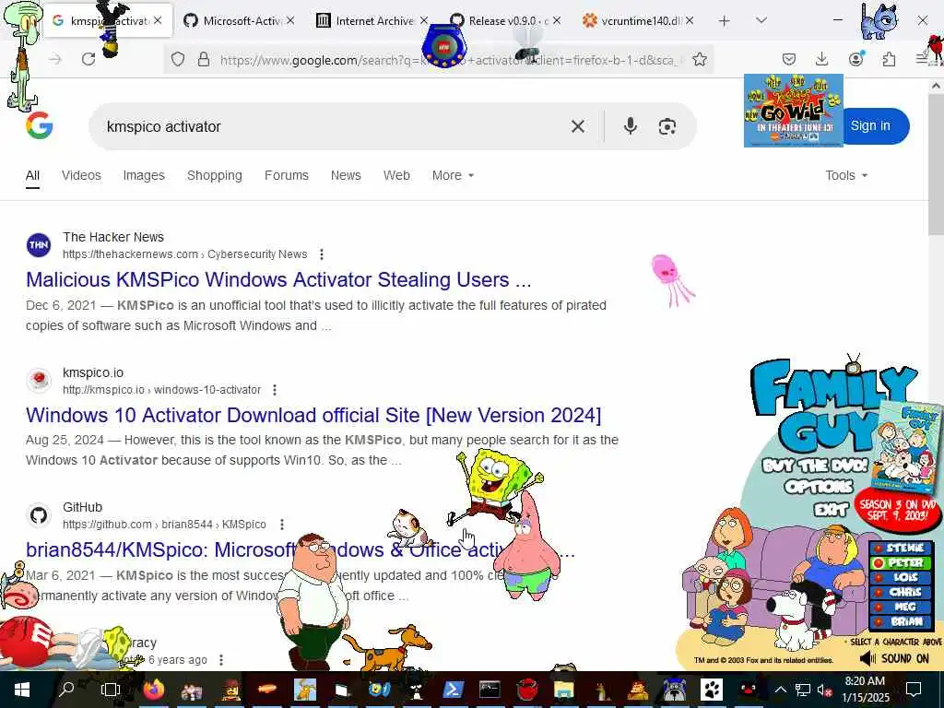The image size is (944, 708).
Task: Select STEWIE in Family Guy panel
Action: click(x=902, y=548)
